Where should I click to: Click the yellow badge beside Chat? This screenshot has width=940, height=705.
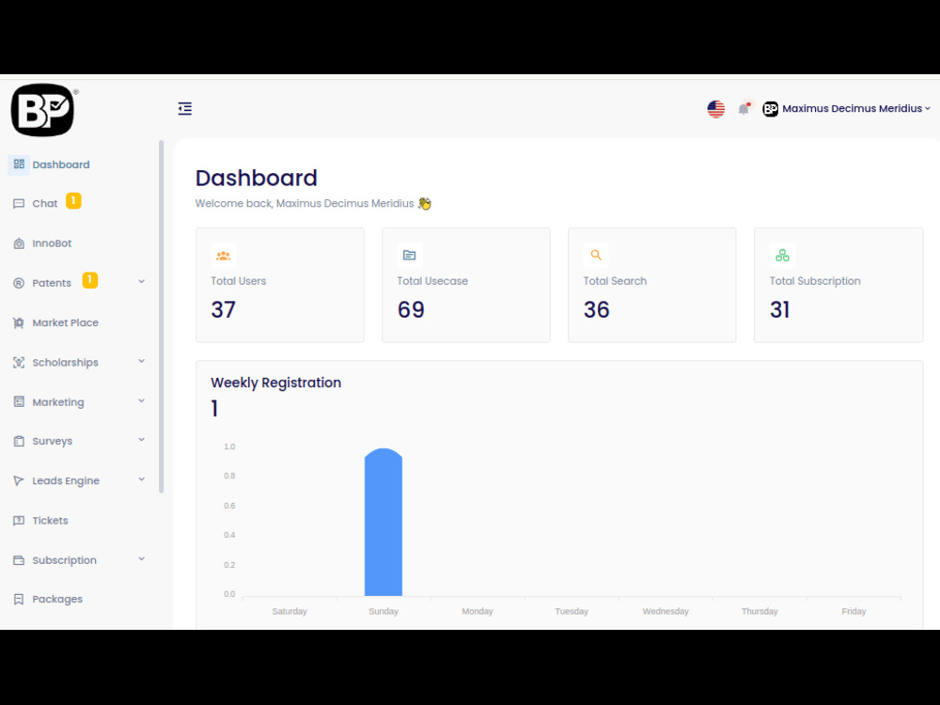pos(73,201)
